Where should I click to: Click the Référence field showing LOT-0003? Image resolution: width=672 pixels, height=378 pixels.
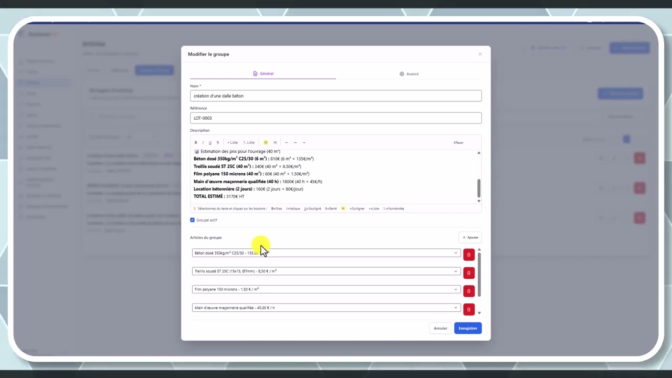(335, 118)
